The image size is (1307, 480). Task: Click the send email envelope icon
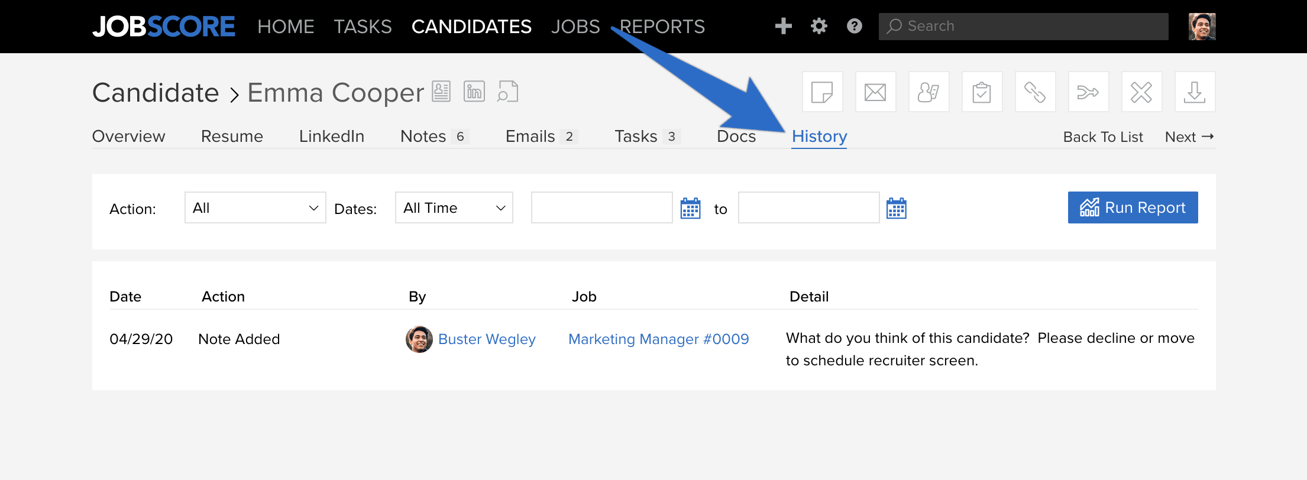pos(876,92)
